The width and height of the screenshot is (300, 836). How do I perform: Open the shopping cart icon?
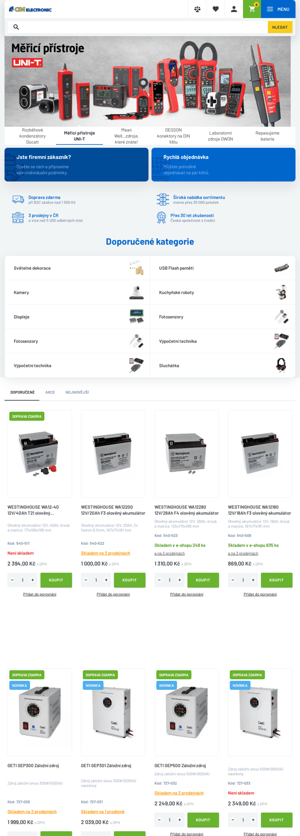click(x=252, y=9)
